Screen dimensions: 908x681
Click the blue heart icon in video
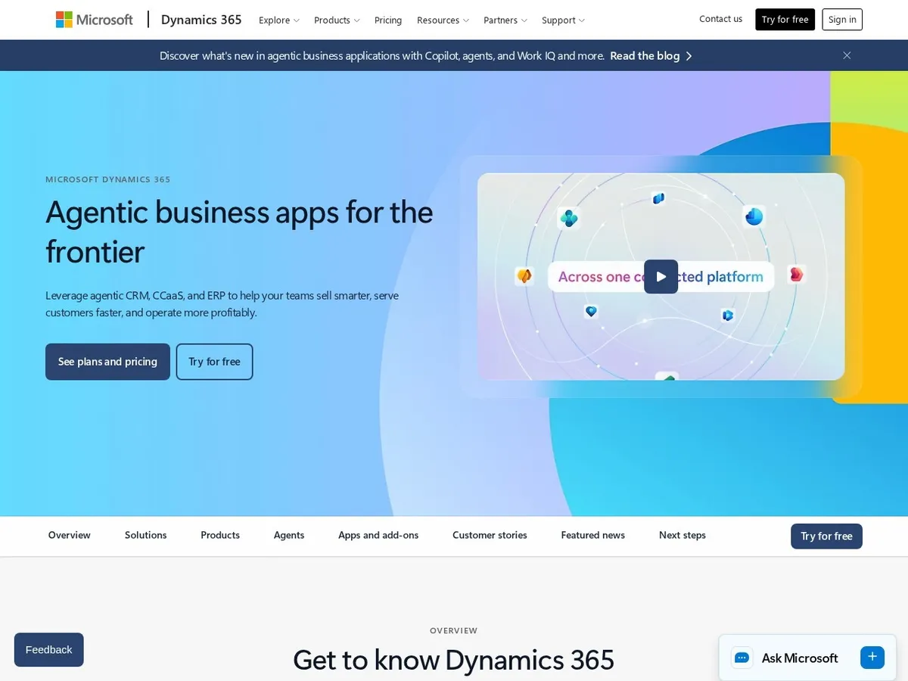click(x=591, y=311)
